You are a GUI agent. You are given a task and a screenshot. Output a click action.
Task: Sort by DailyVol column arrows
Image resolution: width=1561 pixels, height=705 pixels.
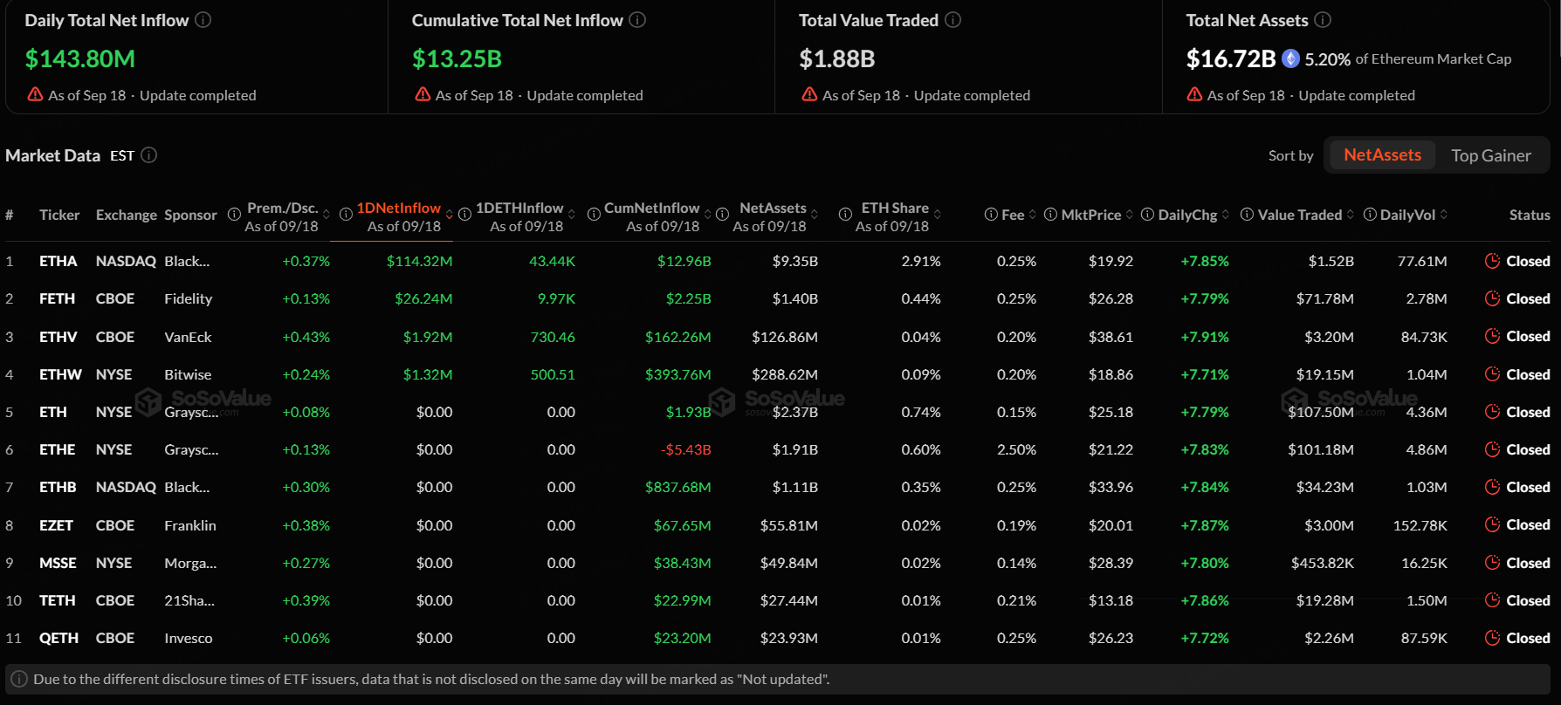[1444, 215]
